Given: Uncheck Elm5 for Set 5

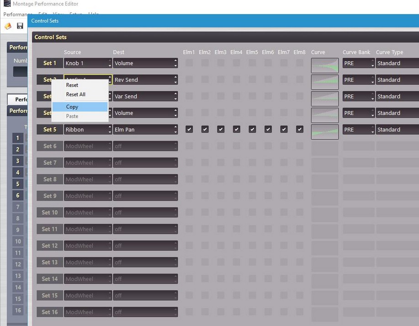Looking at the screenshot, I should [x=252, y=129].
